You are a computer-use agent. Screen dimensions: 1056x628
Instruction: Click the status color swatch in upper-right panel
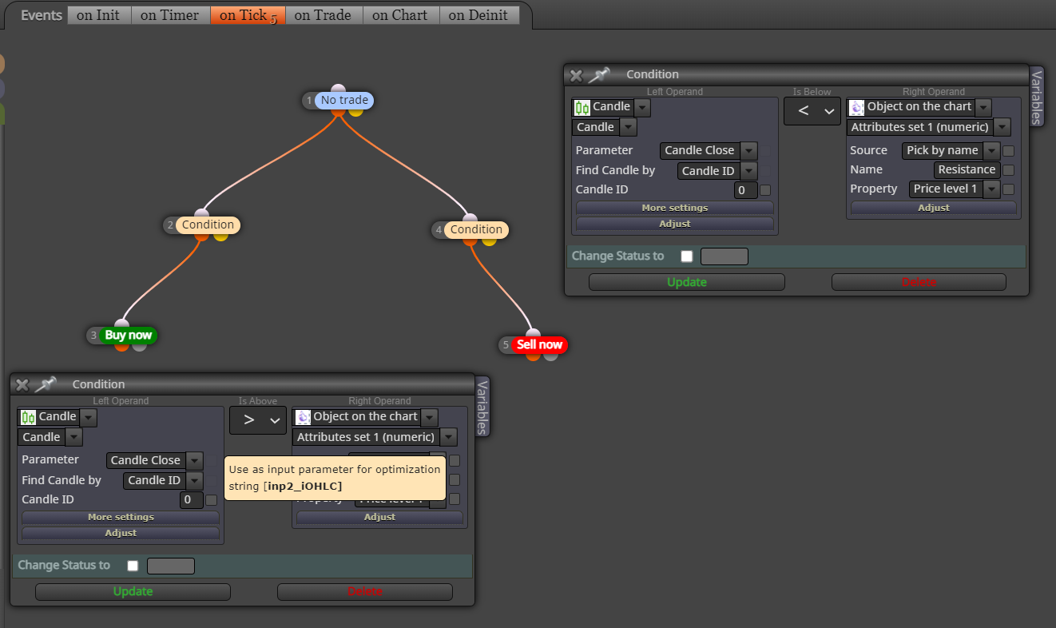[725, 256]
